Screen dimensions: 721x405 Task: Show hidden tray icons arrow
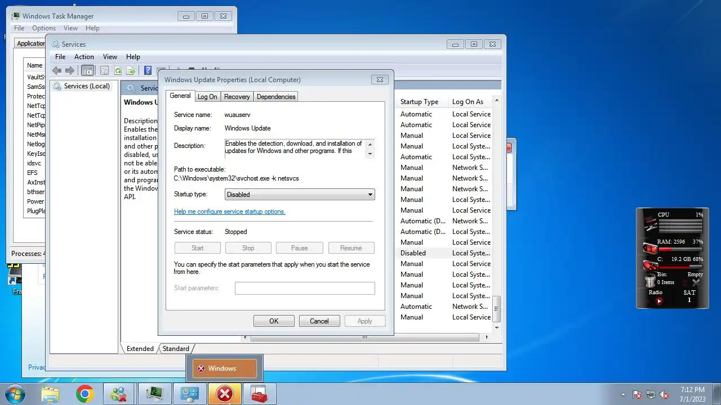[x=623, y=394]
